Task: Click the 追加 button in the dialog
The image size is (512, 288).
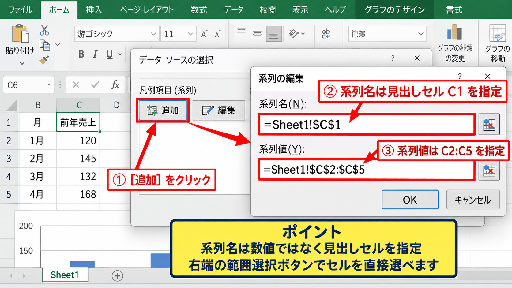Action: [163, 110]
